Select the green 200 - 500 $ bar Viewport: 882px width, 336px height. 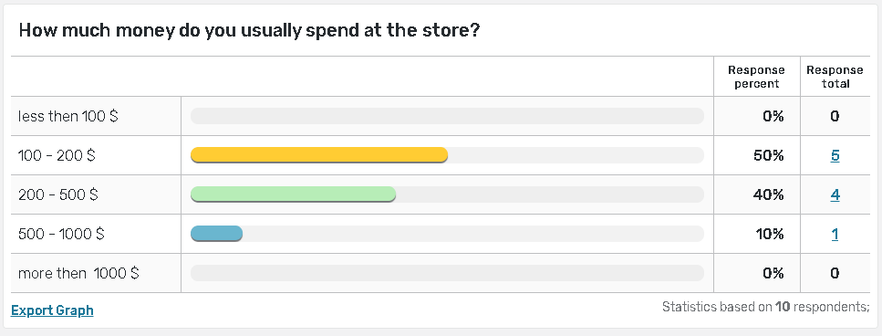293,194
